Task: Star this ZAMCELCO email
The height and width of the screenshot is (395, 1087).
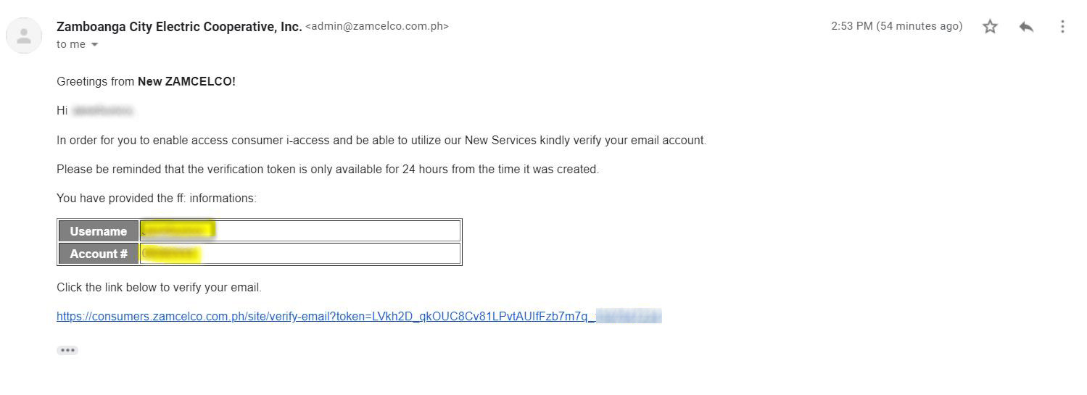Action: (990, 27)
